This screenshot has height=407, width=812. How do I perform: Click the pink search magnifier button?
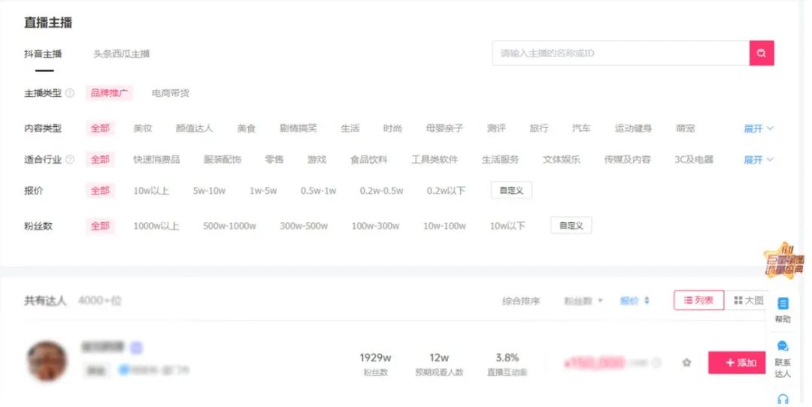point(762,53)
